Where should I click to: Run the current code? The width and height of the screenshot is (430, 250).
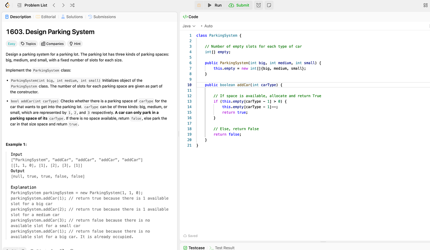point(214,5)
